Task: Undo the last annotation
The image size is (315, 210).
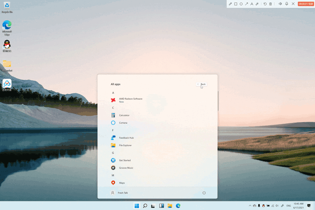Action: click(265, 4)
